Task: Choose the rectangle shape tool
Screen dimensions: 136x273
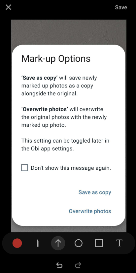Action: tap(99, 243)
